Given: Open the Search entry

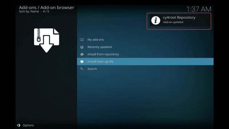Looking at the screenshot, I should [145, 69].
